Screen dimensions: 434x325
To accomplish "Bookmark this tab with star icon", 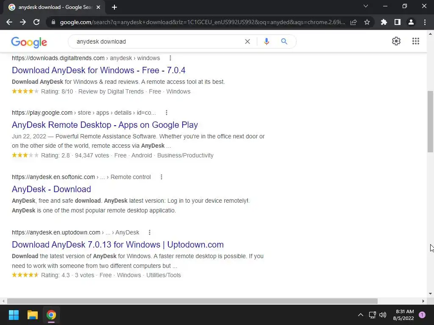I will (367, 22).
